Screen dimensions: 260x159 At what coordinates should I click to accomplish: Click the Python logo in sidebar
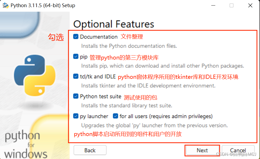tap(35, 75)
